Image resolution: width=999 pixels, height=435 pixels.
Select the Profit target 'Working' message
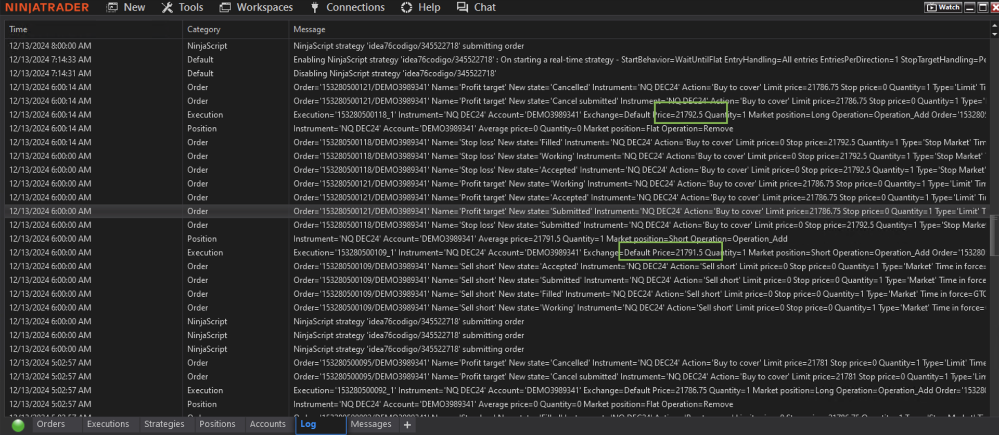pos(639,183)
